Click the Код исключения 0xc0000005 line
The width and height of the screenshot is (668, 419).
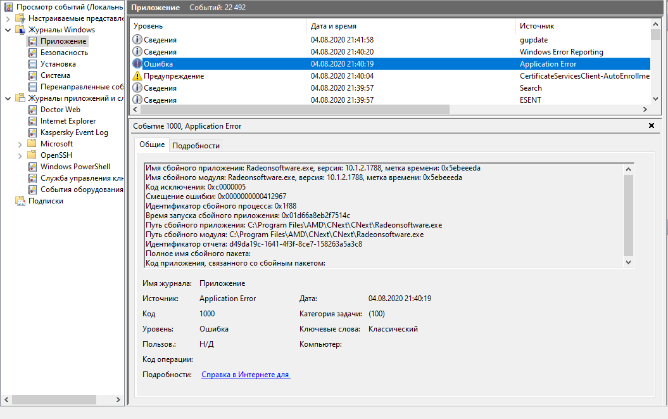coord(196,187)
